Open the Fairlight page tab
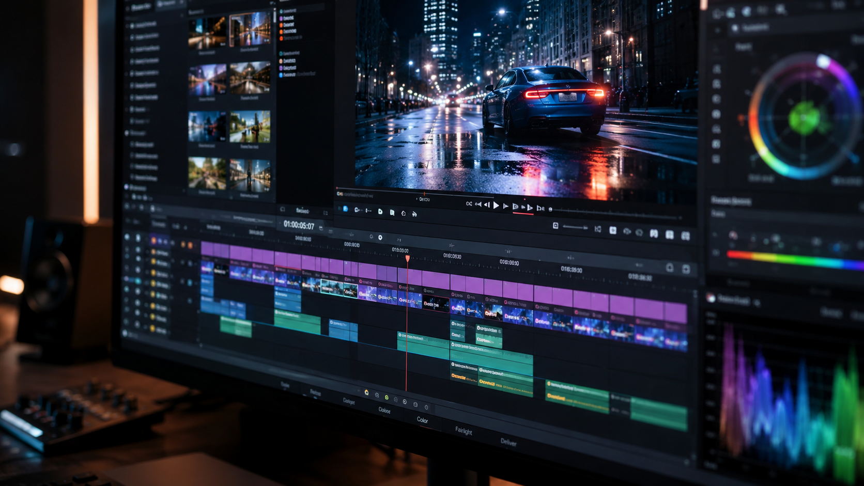 pyautogui.click(x=464, y=431)
